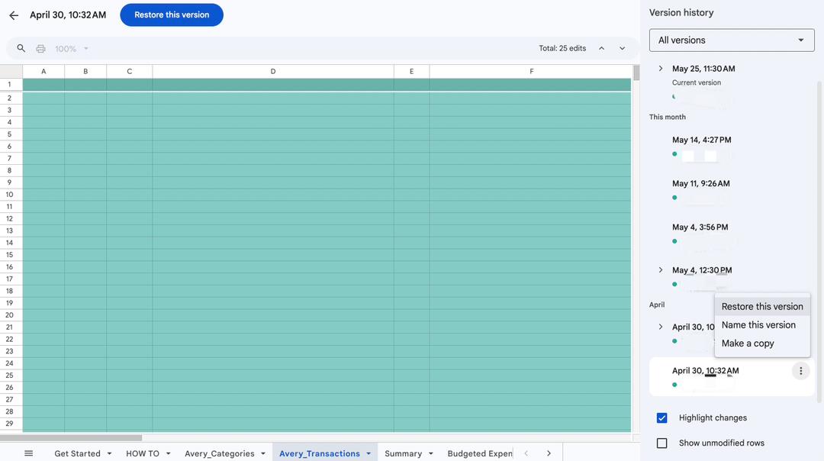Select row header 29
Viewport: 824px width, 461px height.
tap(9, 423)
